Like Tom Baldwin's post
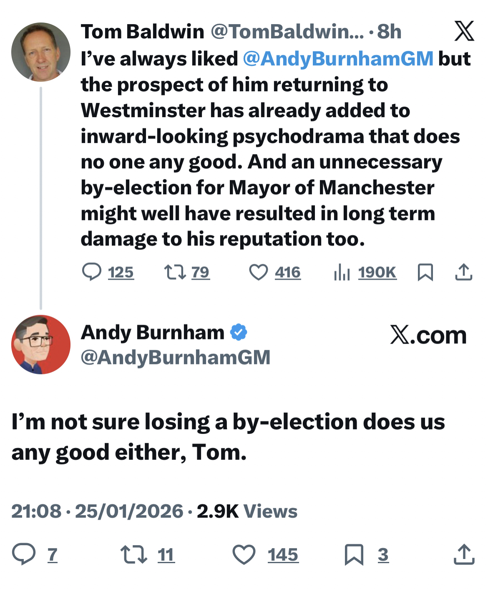Screen dimensions: 488x589 pos(258,272)
